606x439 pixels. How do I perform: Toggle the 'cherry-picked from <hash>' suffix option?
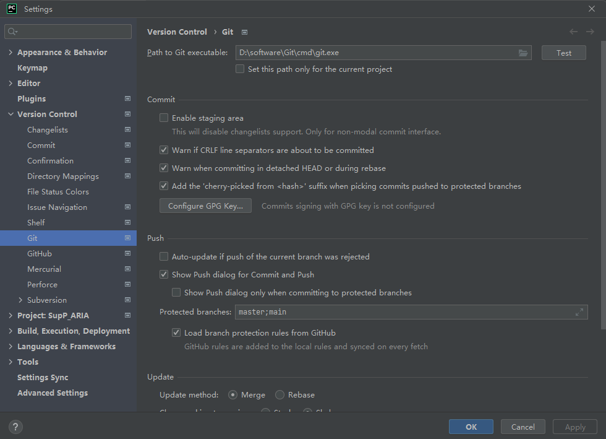[x=164, y=186]
